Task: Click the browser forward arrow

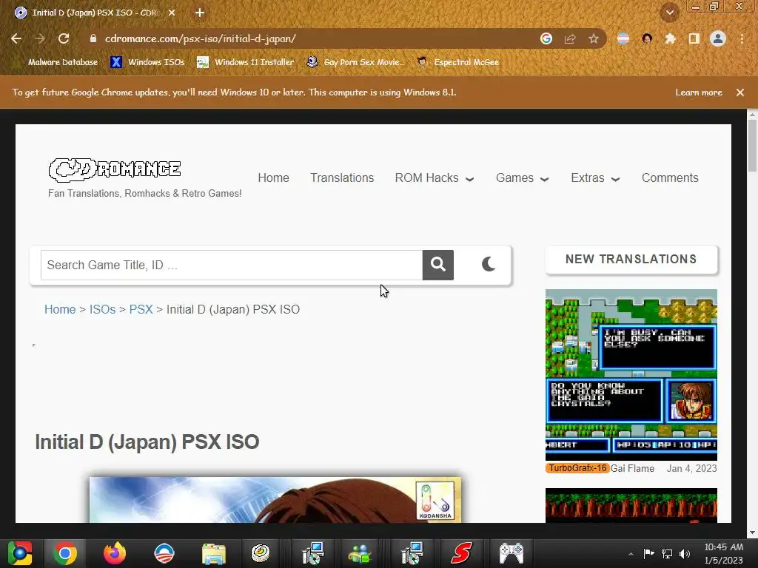Action: click(40, 38)
